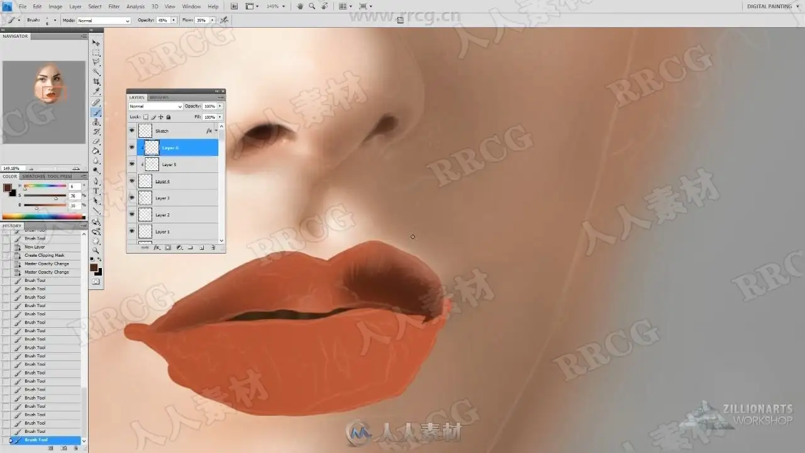Hide Layer 4 with the eye icon

[x=132, y=181]
